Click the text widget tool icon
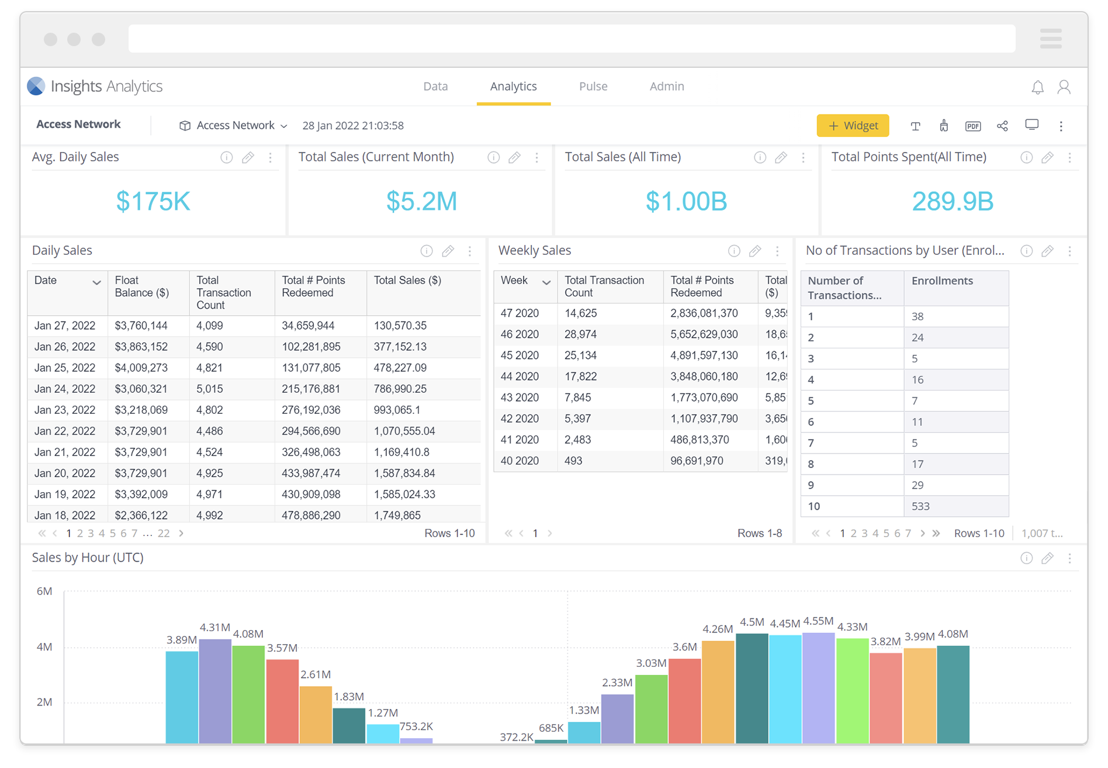Viewport: 1108px width, 768px height. pos(915,126)
